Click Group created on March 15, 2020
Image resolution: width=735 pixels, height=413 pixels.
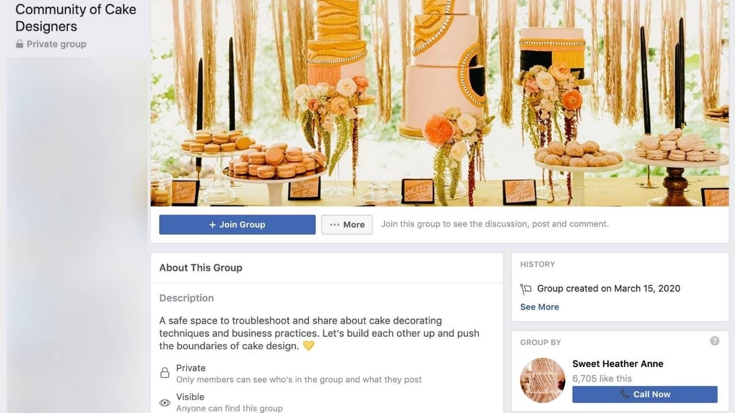tap(609, 289)
